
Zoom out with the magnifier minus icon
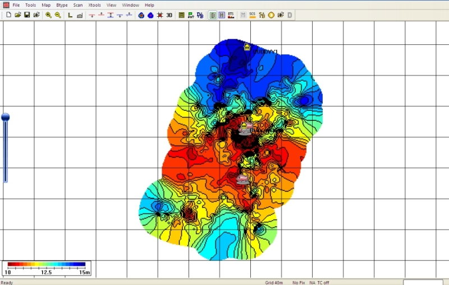point(58,15)
